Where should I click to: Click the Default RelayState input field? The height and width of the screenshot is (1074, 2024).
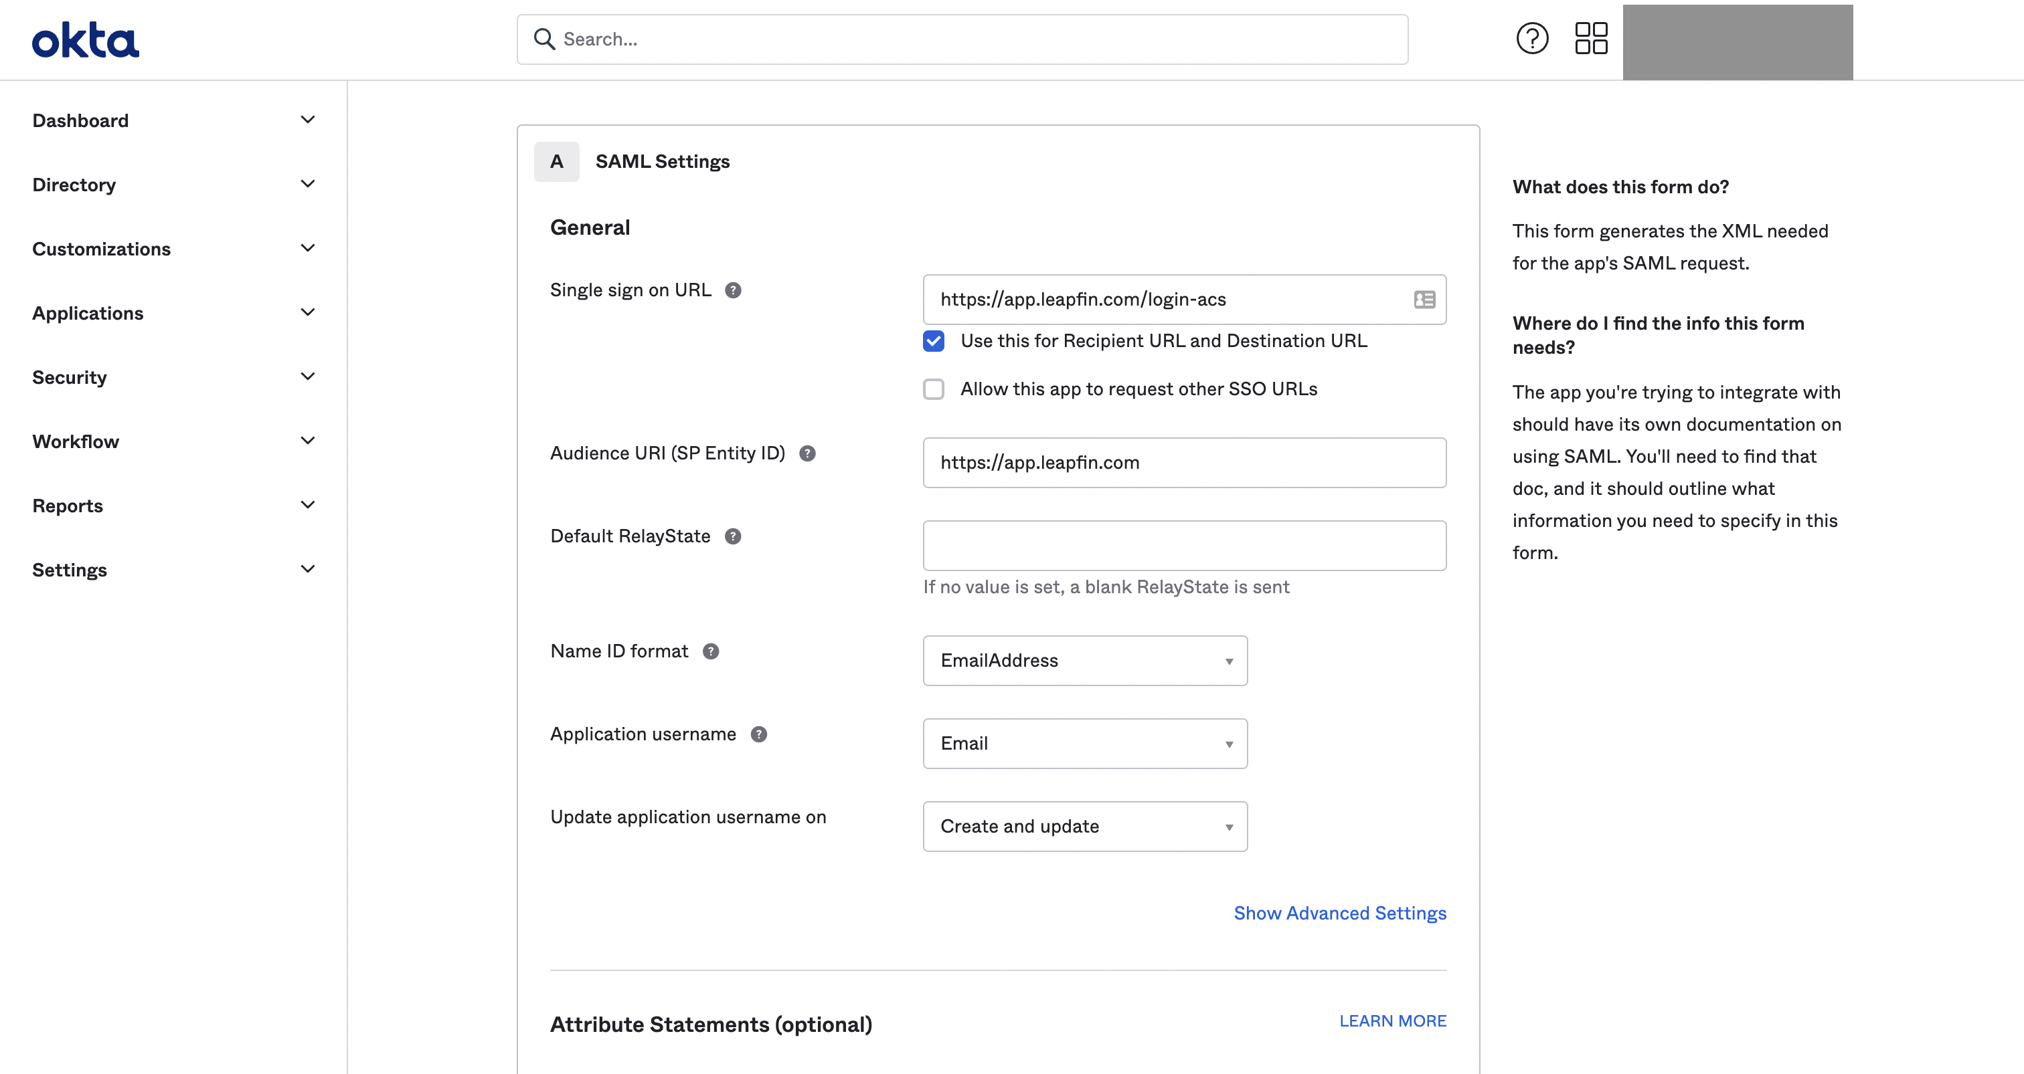(x=1183, y=546)
